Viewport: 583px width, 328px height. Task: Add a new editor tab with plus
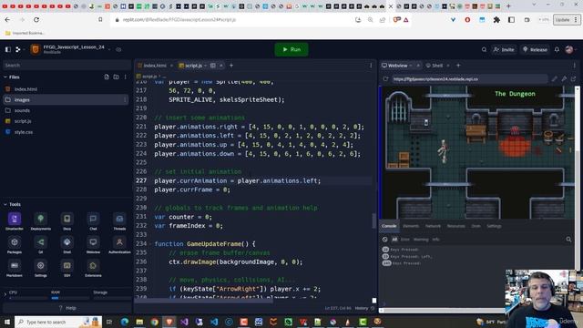click(x=231, y=66)
